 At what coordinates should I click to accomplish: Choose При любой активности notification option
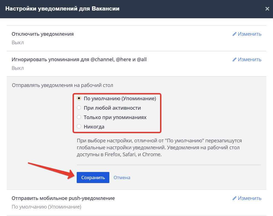click(x=79, y=108)
